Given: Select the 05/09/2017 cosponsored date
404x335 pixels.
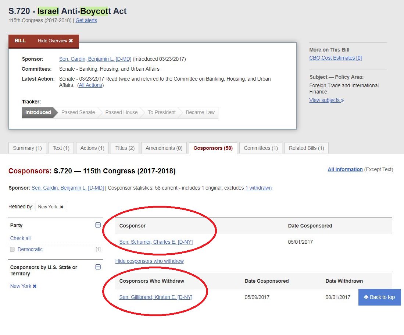Looking at the screenshot, I should 257,297.
